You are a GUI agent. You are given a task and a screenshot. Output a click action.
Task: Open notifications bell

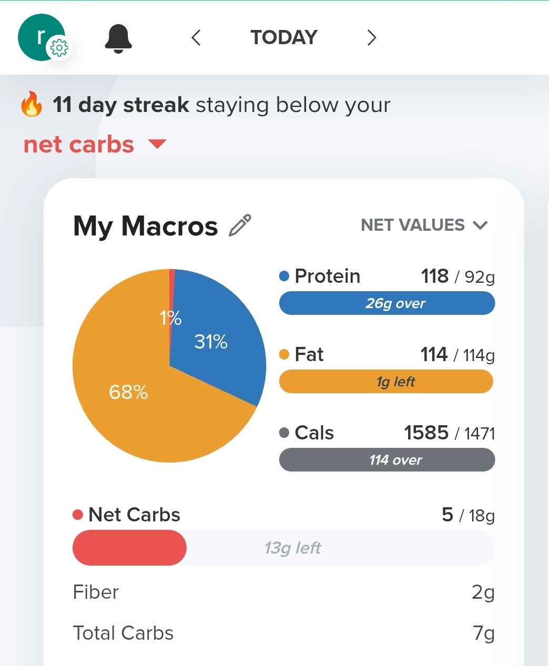[x=118, y=38]
